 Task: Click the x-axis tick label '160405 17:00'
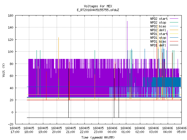[x=15, y=130]
